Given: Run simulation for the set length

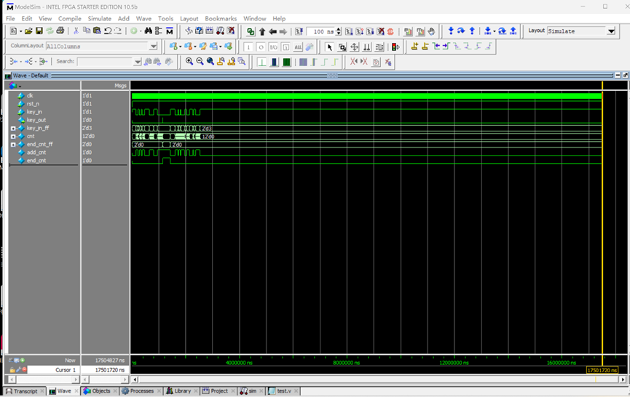Looking at the screenshot, I should (x=349, y=31).
